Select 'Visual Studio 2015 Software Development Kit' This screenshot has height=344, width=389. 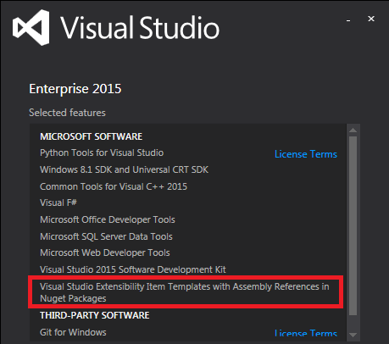133,269
